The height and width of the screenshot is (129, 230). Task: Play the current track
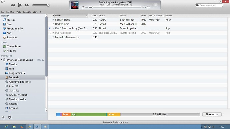tap(20, 5)
